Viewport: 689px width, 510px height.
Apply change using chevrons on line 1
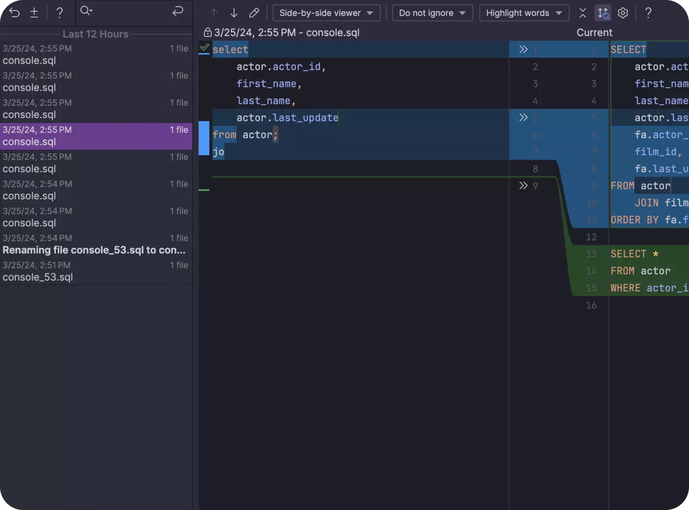523,49
